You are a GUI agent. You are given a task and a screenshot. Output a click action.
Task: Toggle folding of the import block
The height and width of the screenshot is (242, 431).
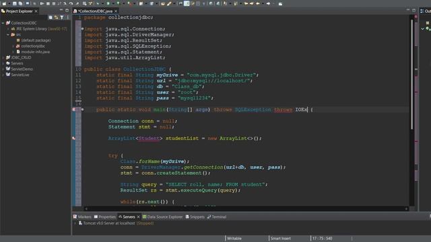(82, 28)
